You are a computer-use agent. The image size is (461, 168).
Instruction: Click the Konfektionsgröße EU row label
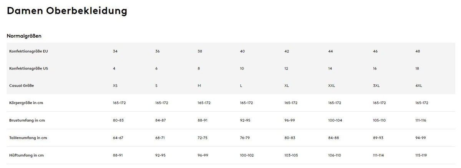pos(28,51)
